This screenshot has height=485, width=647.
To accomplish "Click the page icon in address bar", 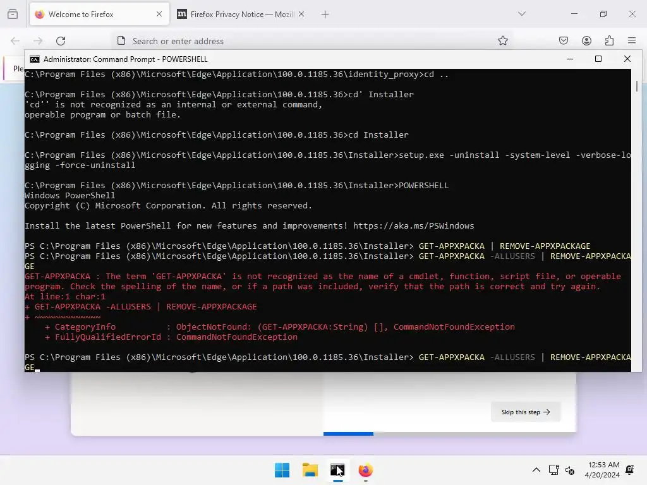I will 121,41.
